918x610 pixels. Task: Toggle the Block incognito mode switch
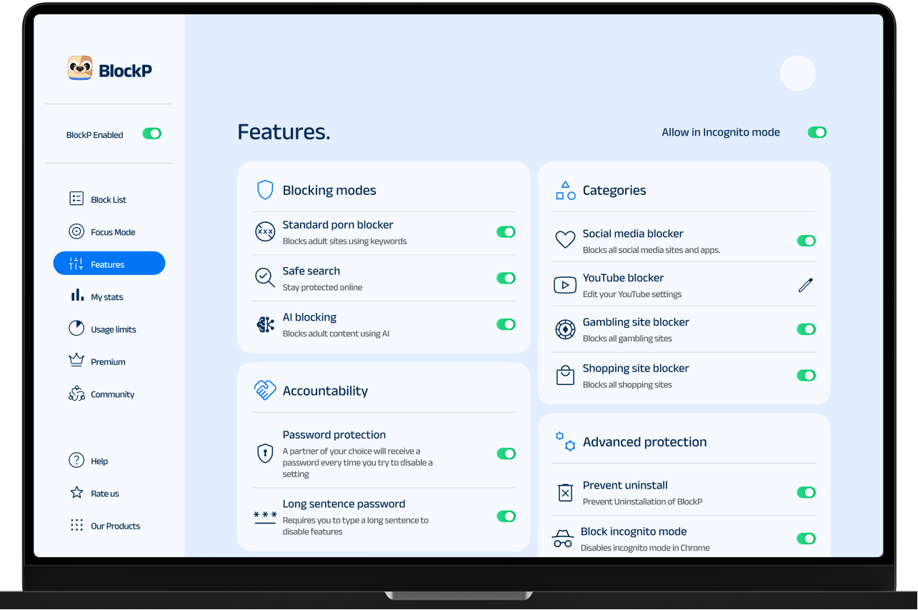point(807,539)
